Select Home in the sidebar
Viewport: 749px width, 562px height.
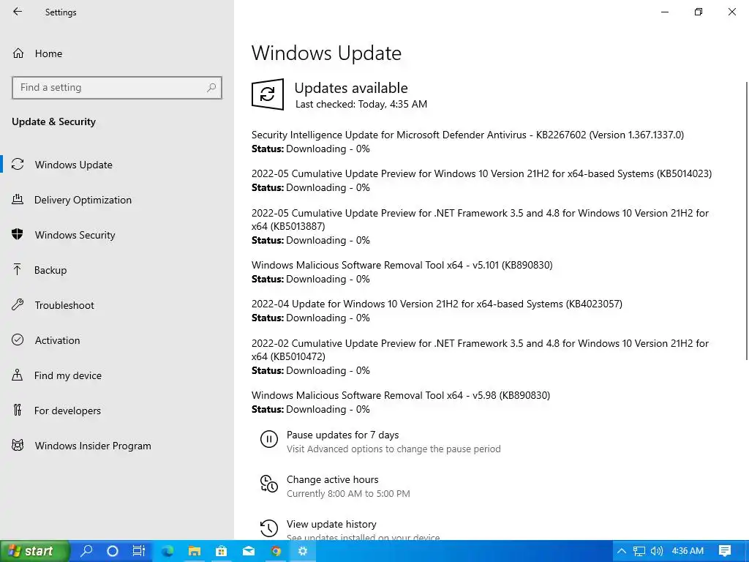(x=48, y=53)
